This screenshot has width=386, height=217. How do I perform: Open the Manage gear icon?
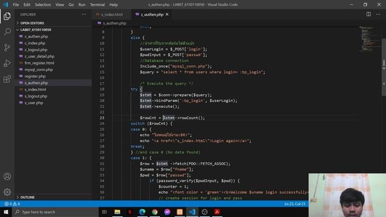tap(7, 192)
